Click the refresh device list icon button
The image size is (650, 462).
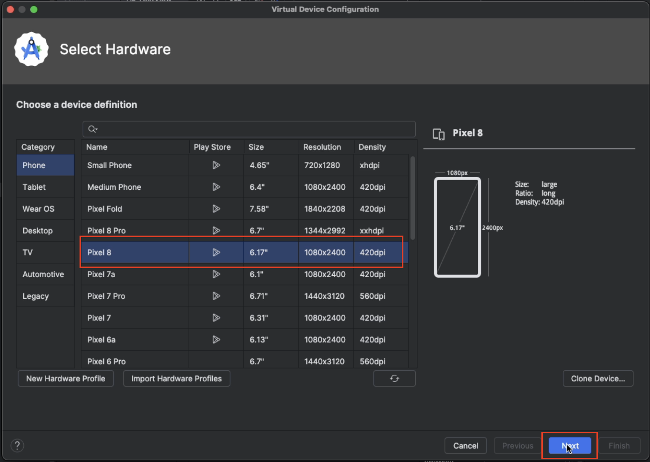click(394, 379)
